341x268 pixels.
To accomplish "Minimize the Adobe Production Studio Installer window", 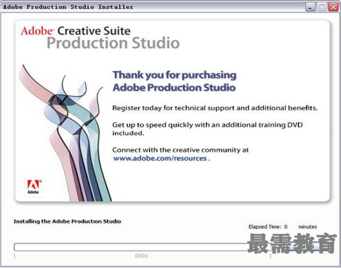I will pos(310,7).
